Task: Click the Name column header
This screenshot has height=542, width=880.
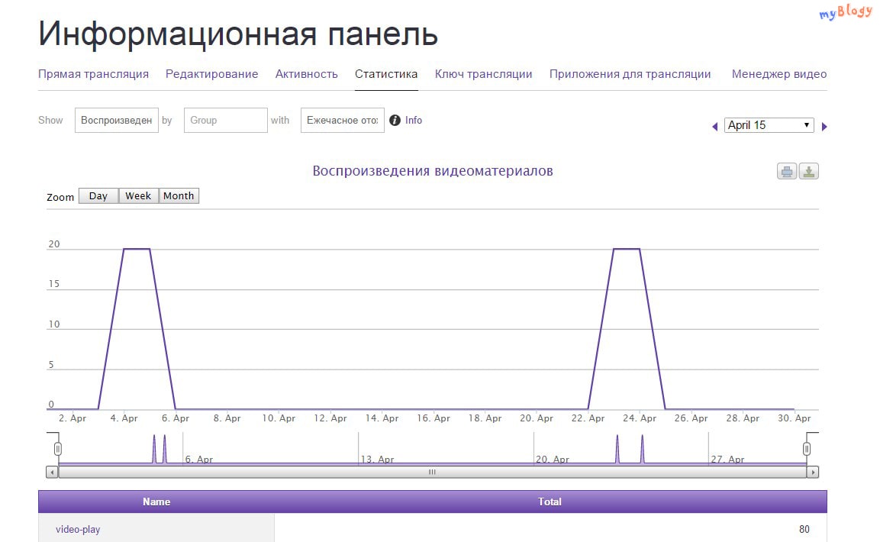Action: 156,502
